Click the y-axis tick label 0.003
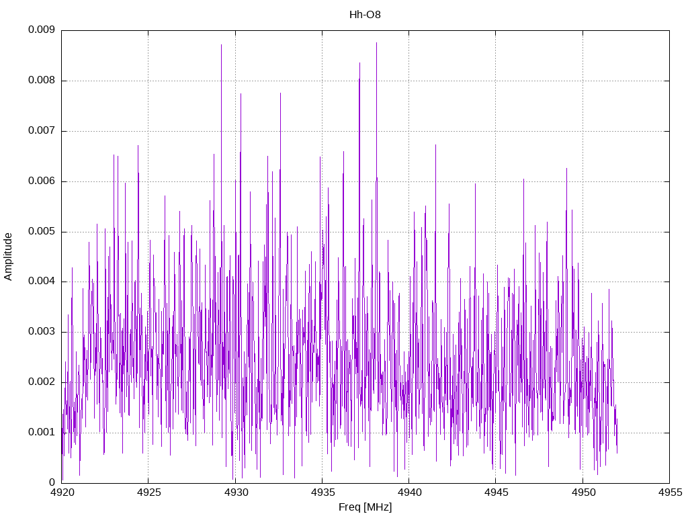688x516 pixels. 42,331
